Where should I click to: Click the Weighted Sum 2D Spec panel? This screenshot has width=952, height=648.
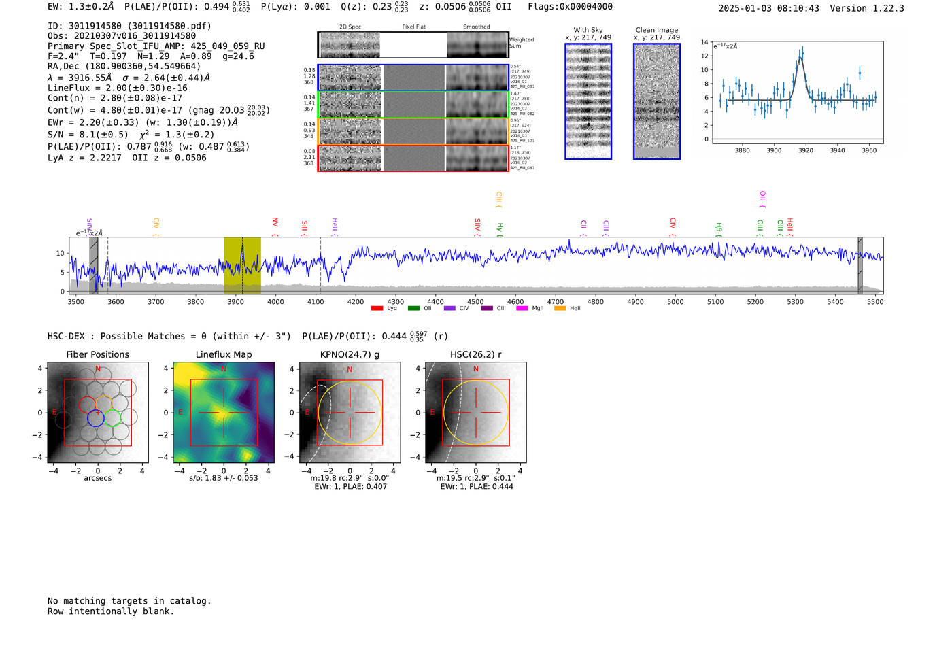coord(350,45)
